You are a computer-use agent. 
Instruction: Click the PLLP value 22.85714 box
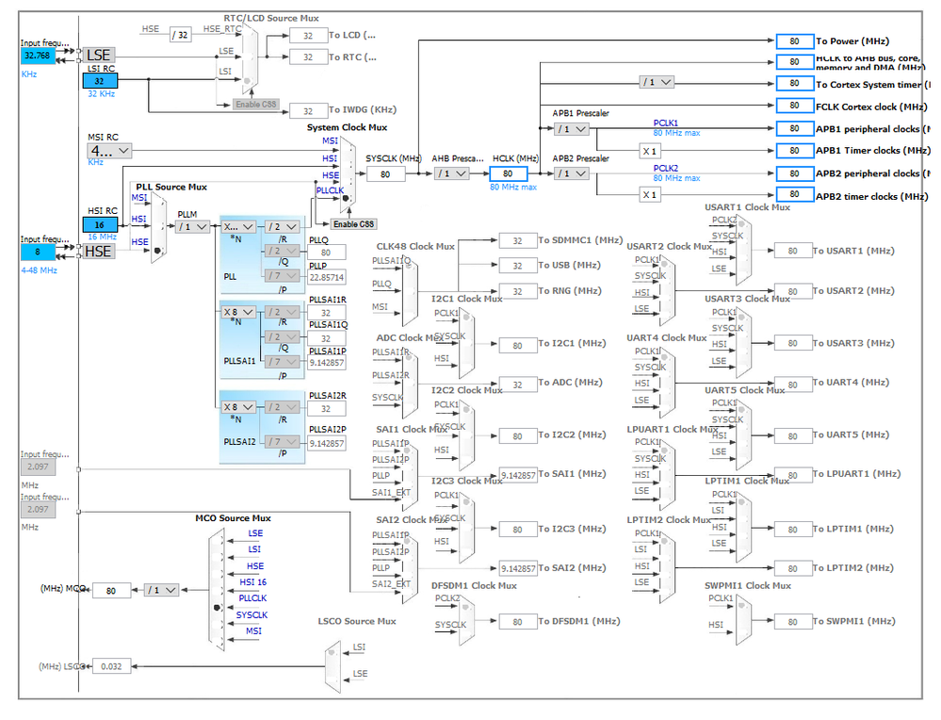(x=326, y=277)
